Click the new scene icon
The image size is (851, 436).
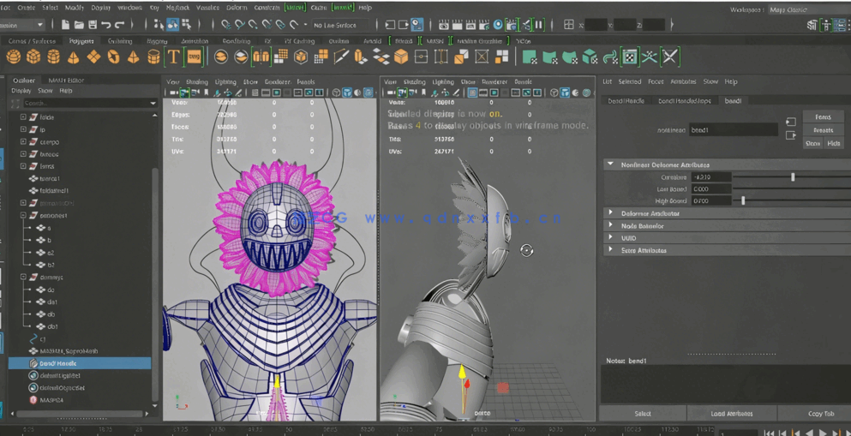[x=64, y=25]
